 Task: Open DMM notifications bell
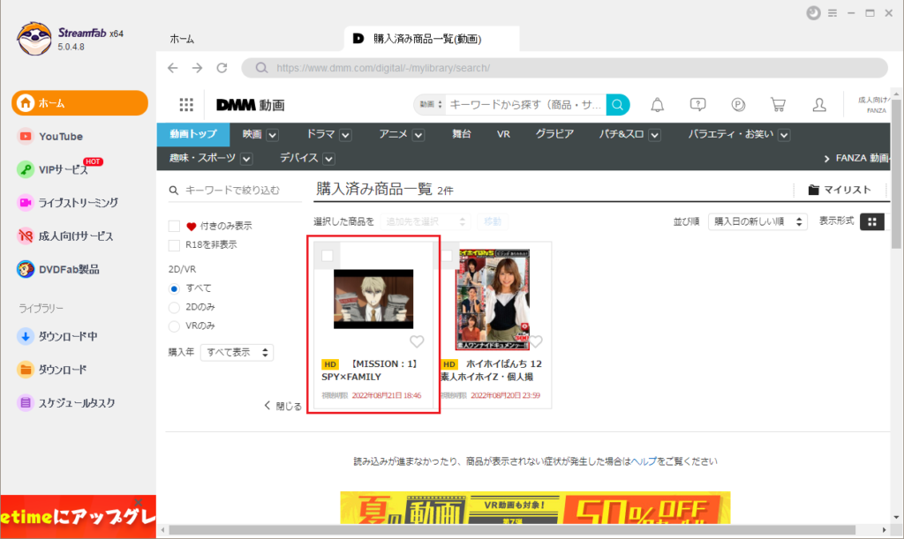pos(657,105)
